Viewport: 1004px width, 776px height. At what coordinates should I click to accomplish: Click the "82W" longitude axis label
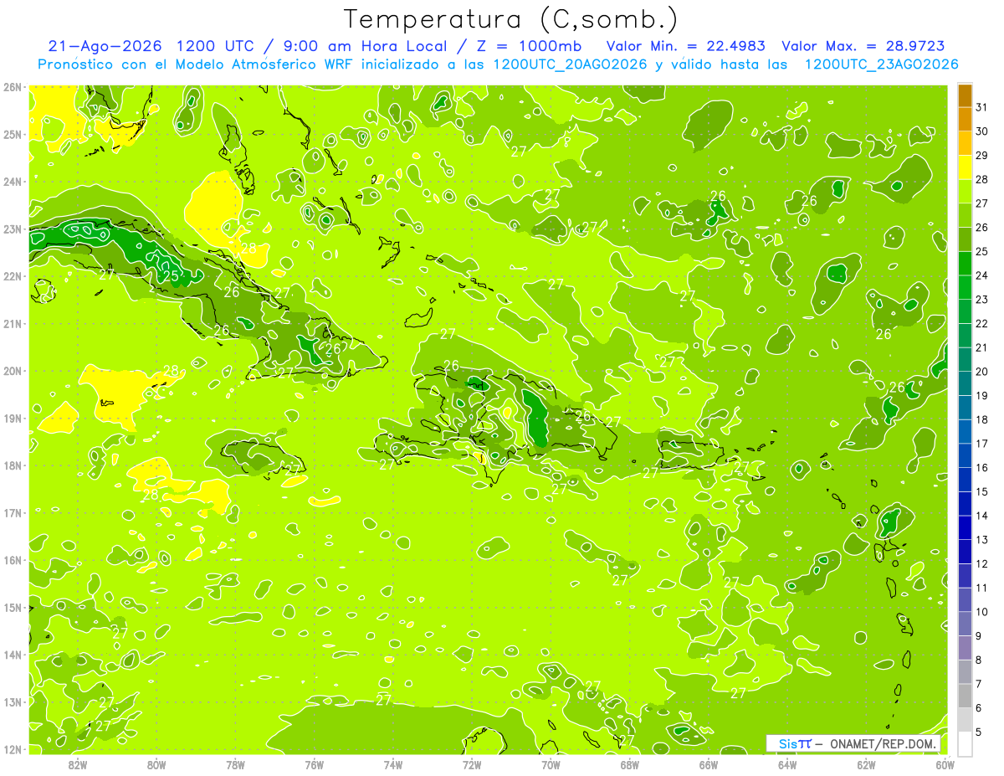(78, 764)
